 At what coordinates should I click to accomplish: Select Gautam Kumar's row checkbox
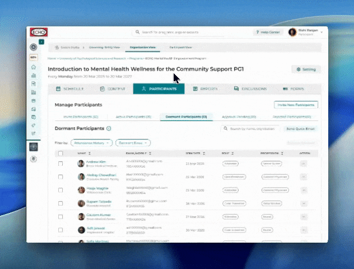tap(60, 217)
